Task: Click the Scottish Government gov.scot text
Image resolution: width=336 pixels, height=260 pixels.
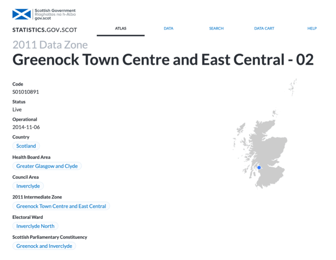Action: coord(55,14)
